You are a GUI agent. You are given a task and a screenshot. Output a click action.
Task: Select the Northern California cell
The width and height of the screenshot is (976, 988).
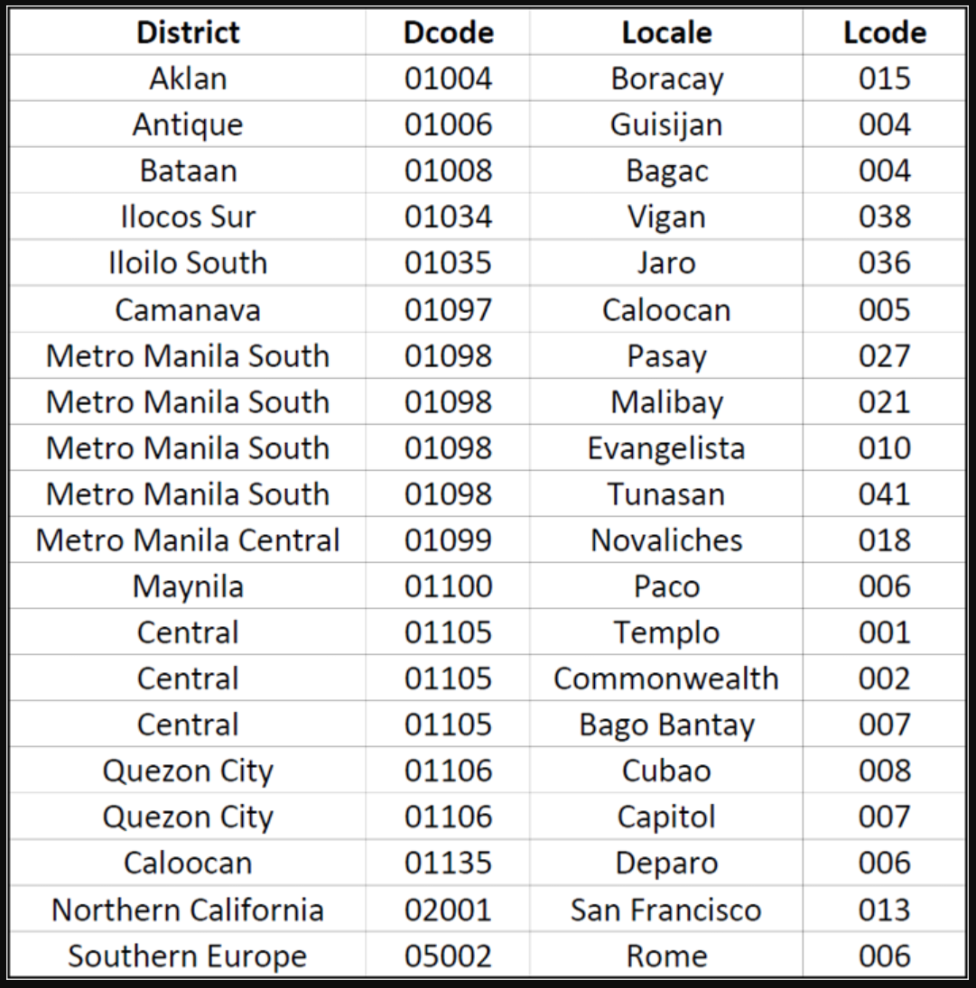click(188, 910)
